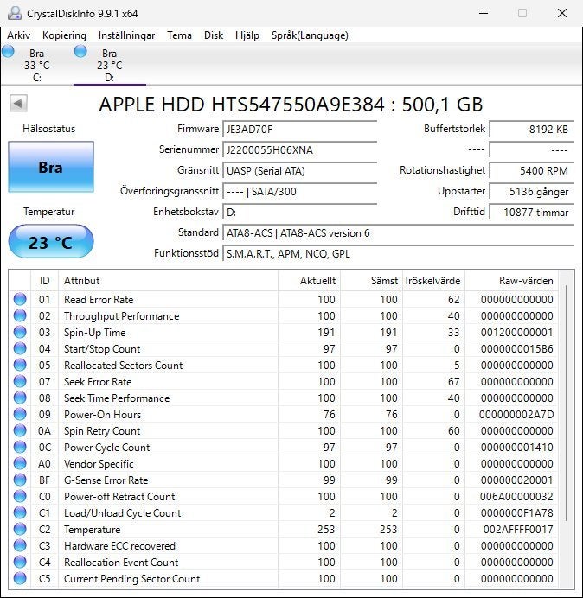Open the Inställningar menu
583x598 pixels.
pos(126,35)
